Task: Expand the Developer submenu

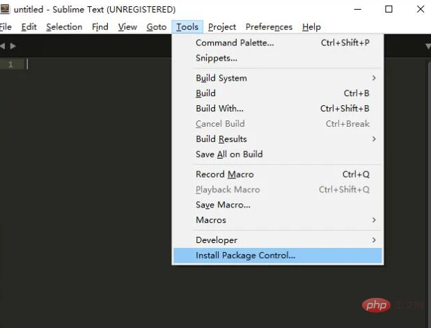Action: pyautogui.click(x=278, y=240)
